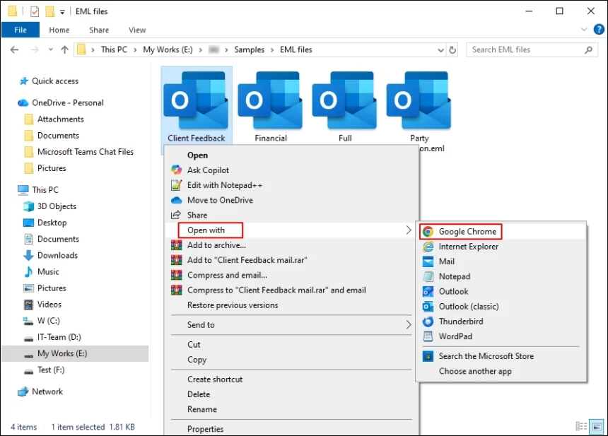Screen dimensions: 608x436
Task: Click WinRAR icon beside Compress and email
Action: click(177, 275)
